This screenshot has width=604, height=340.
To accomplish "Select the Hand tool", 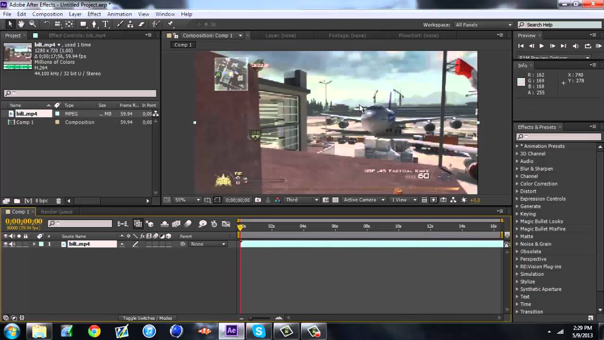I will 22,25.
